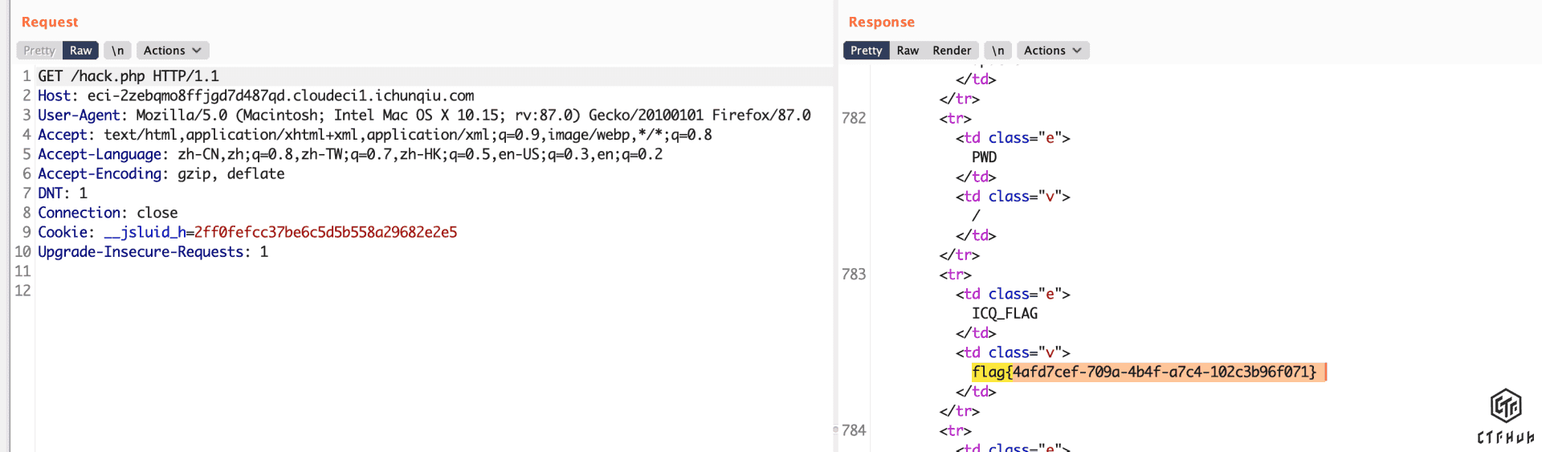Viewport: 1542px width, 452px height.
Task: Click the PWD text in response
Action: (x=984, y=157)
